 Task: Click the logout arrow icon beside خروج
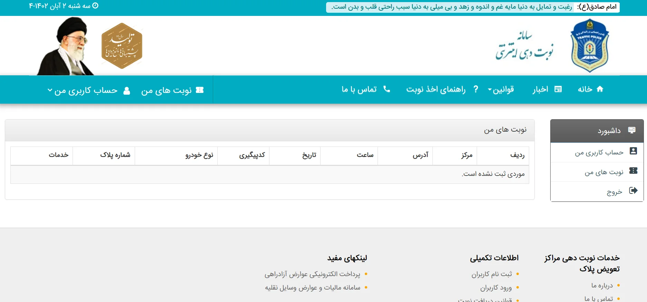pyautogui.click(x=633, y=190)
